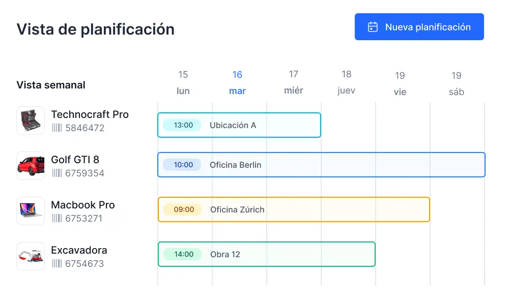Click the 14:00 green time badge
The height and width of the screenshot is (305, 509).
(x=184, y=254)
